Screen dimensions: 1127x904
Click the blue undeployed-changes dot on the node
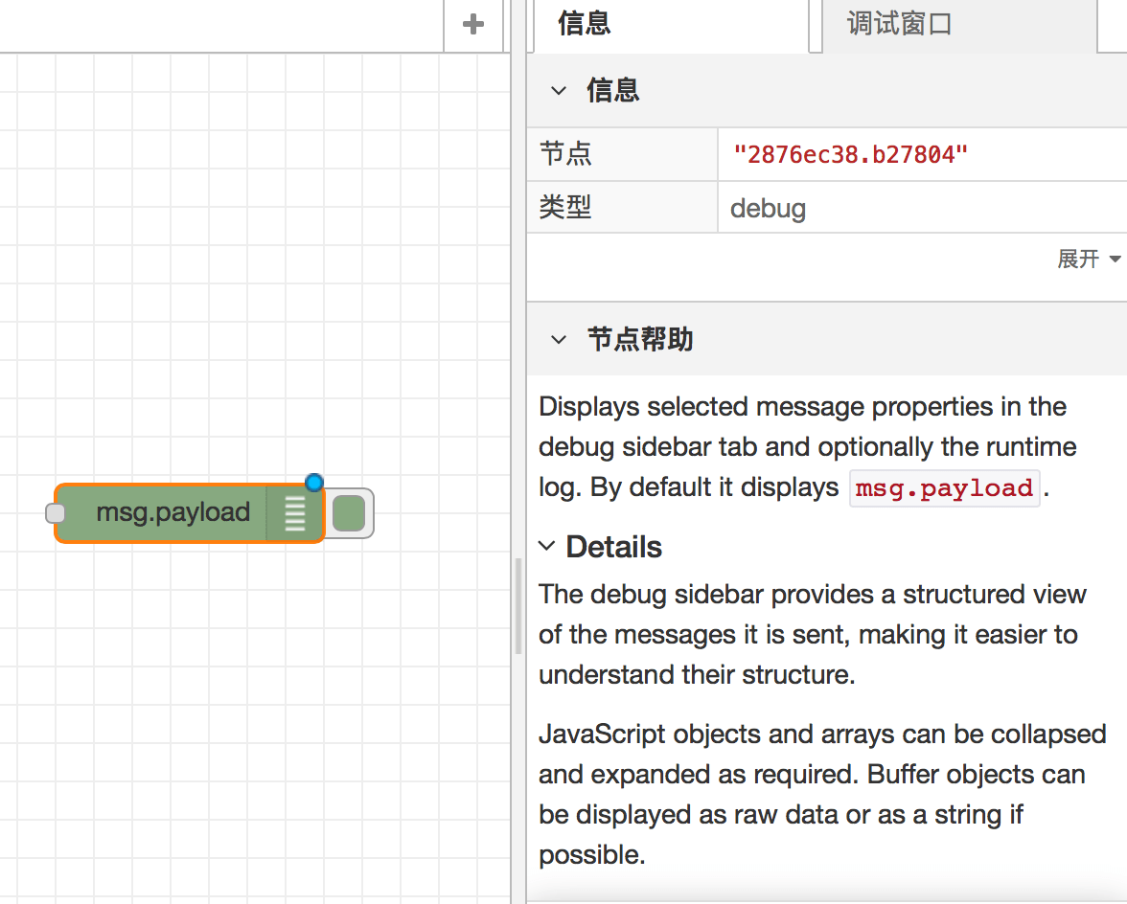pos(314,482)
